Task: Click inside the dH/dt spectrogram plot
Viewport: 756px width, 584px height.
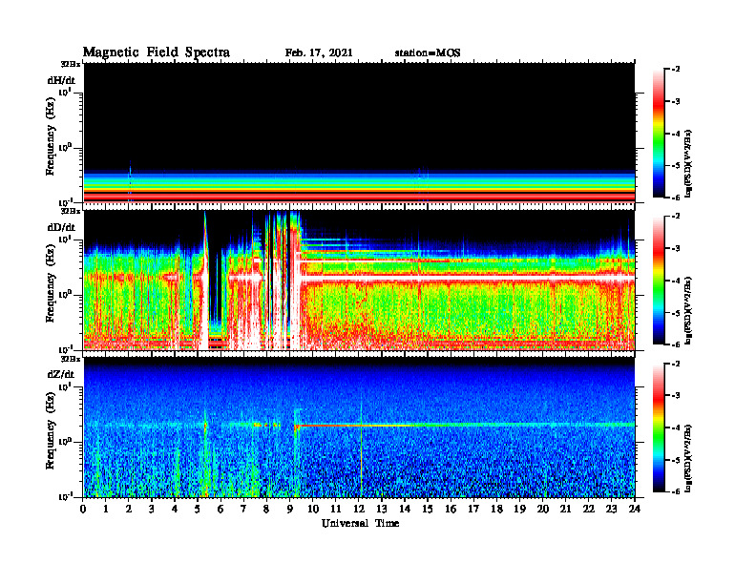Action: coord(359,133)
